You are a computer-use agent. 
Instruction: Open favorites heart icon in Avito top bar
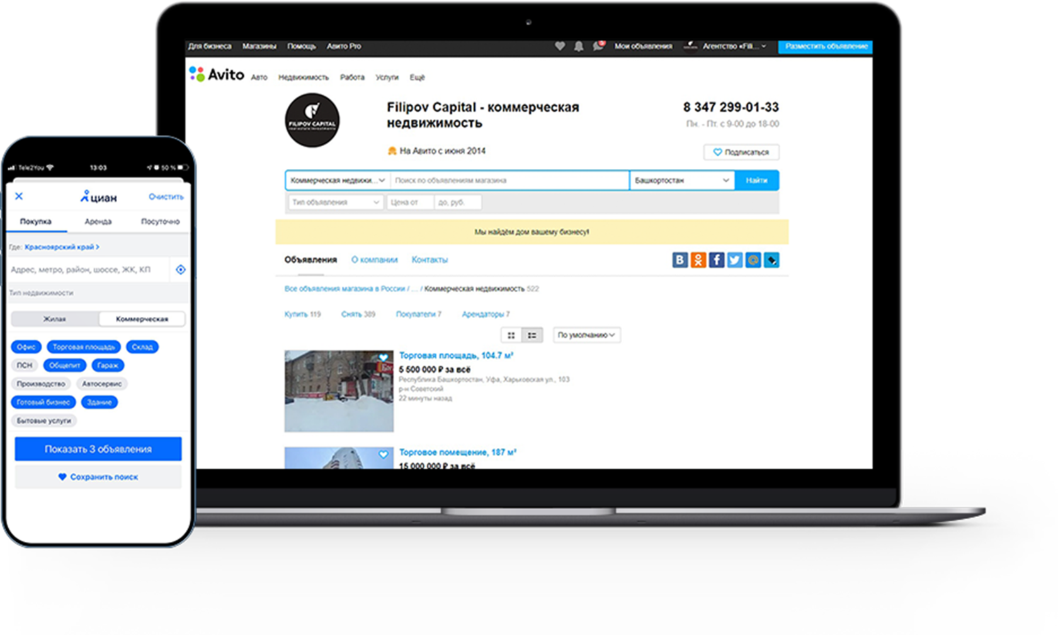click(x=559, y=46)
